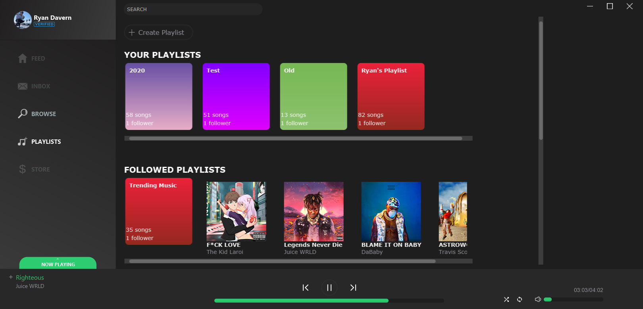The width and height of the screenshot is (643, 309).
Task: Open the Ryan's Playlist tile
Action: click(x=391, y=96)
